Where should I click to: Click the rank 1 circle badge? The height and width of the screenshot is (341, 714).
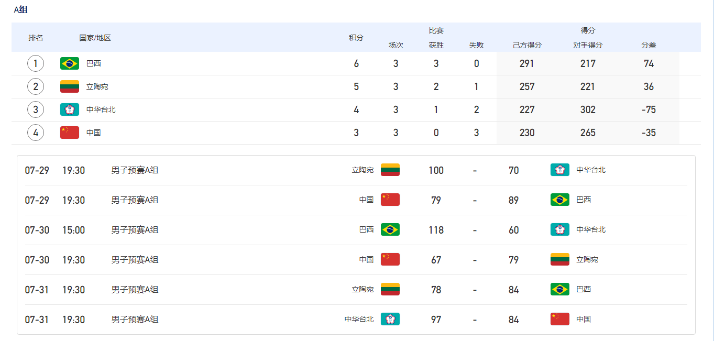(x=36, y=63)
